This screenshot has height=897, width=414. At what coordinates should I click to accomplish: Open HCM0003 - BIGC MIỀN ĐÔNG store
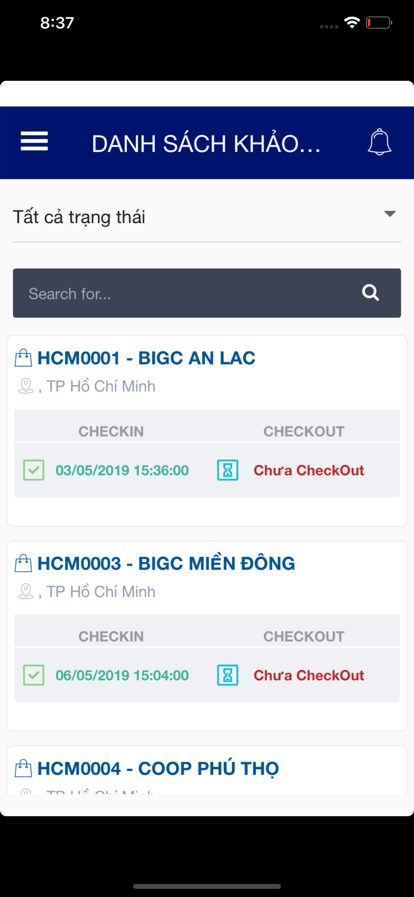point(166,563)
